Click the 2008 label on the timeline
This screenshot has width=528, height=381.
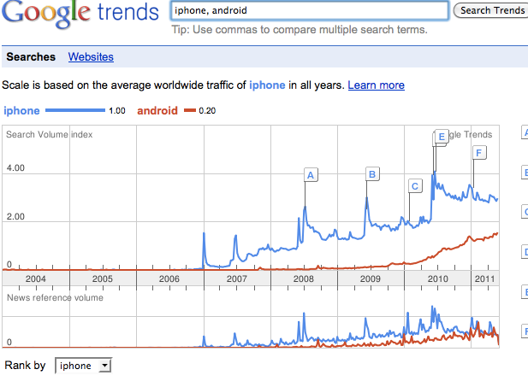point(303,279)
